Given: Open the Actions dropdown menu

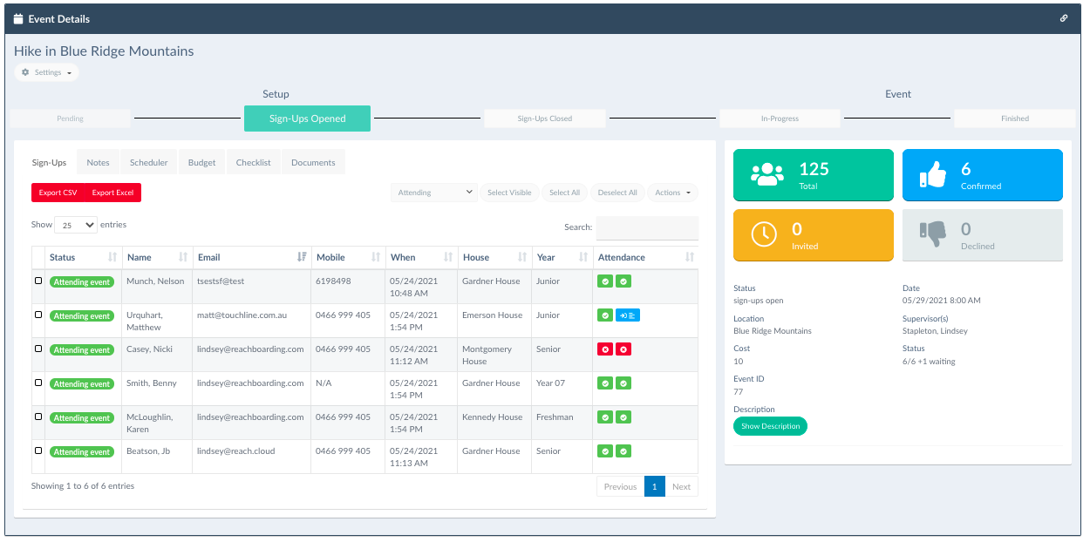Looking at the screenshot, I should point(672,193).
